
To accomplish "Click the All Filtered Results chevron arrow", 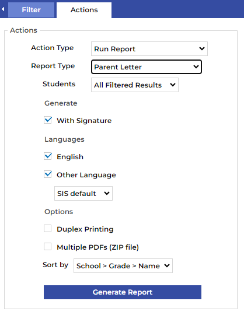I will 173,85.
